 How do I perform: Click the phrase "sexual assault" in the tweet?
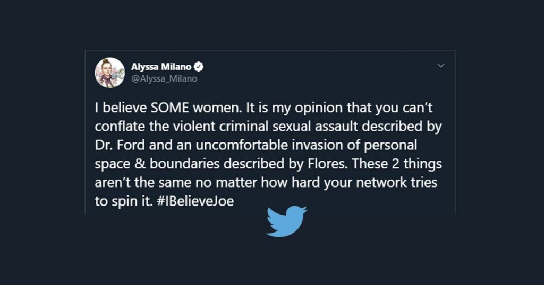[x=315, y=127]
